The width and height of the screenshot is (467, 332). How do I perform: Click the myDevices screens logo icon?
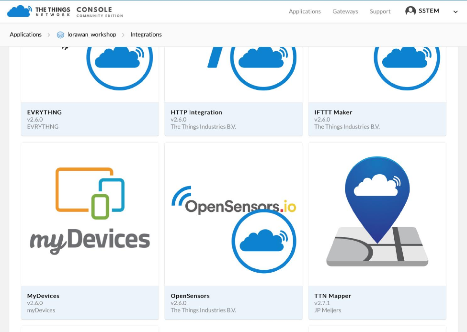90,193
